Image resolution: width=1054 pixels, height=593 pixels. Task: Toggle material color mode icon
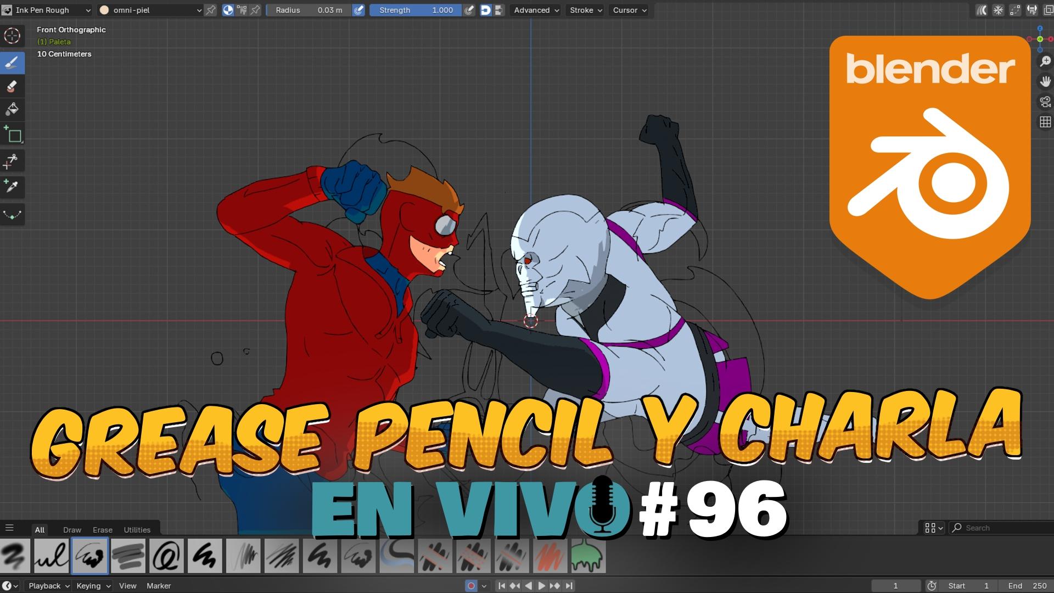[x=228, y=10]
